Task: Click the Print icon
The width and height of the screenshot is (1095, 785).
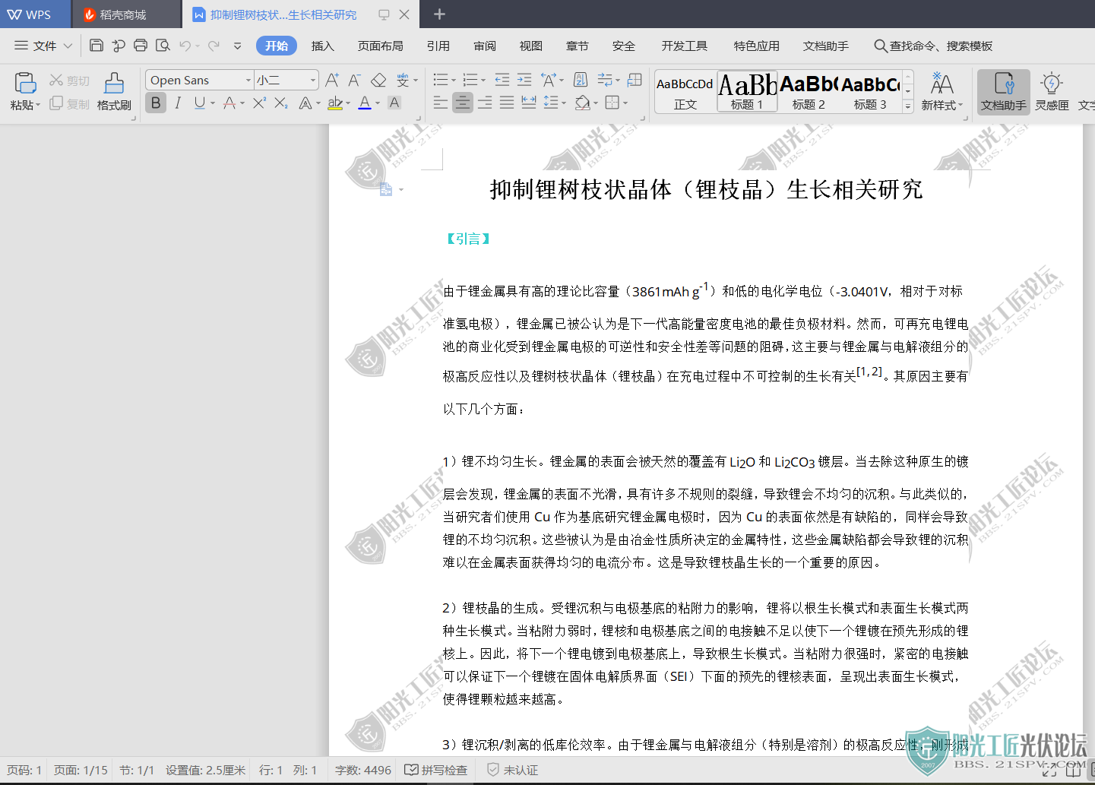Action: (x=141, y=46)
